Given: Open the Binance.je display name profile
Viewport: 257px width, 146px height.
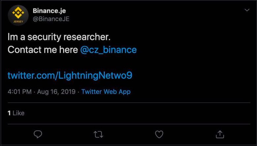Looking at the screenshot, I should point(49,11).
